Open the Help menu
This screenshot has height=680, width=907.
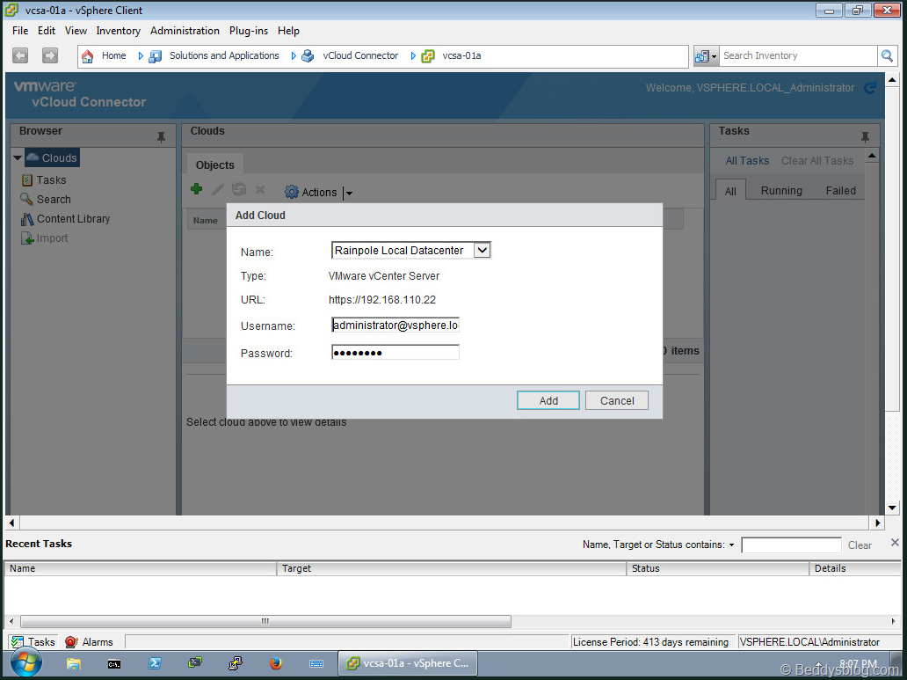tap(288, 31)
